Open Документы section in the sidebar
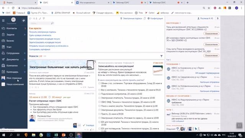Viewport: 245px width, 138px height. [13, 59]
